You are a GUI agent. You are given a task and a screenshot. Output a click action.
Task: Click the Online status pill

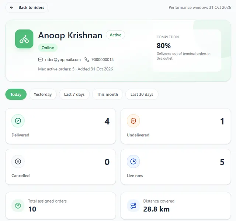tap(48, 48)
